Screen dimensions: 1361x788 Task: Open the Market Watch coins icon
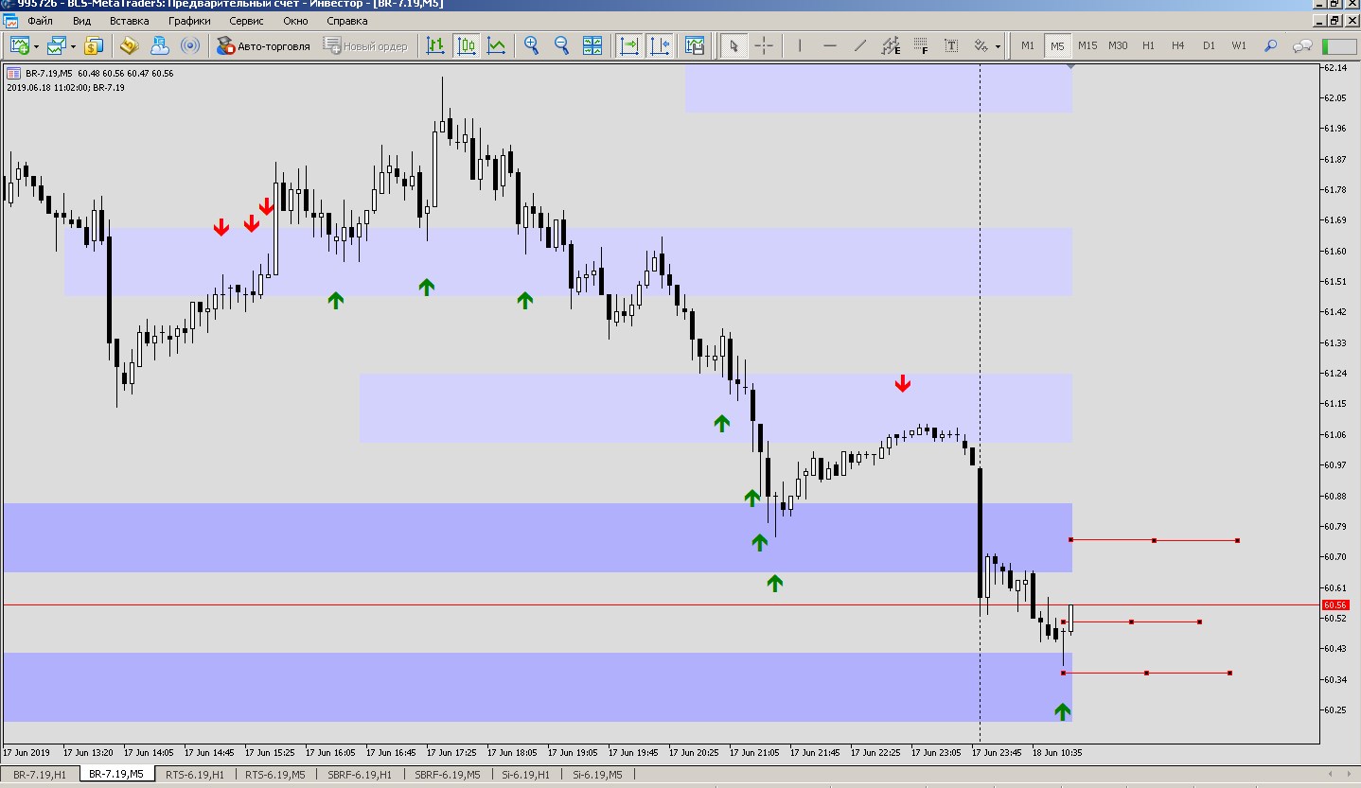[x=94, y=45]
